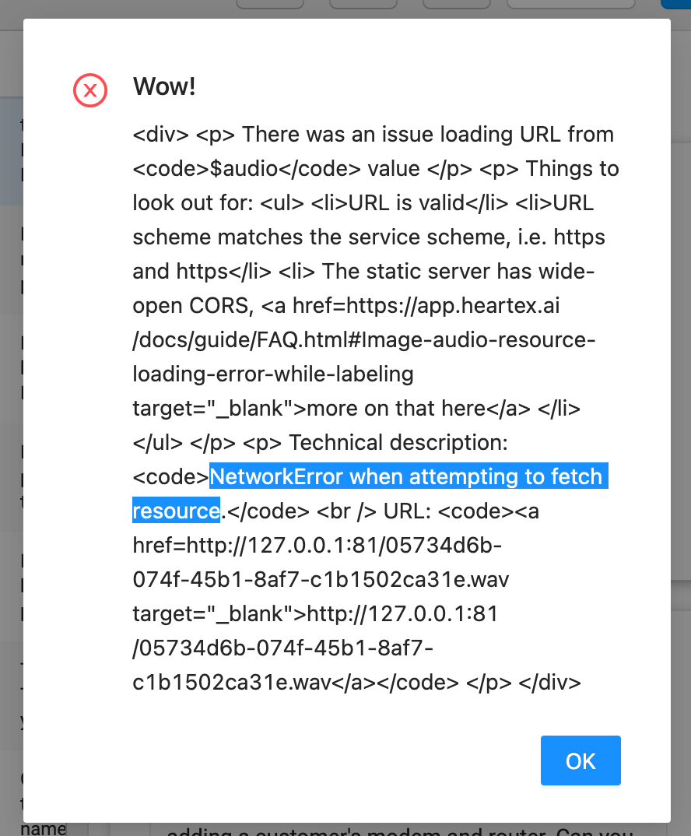691x836 pixels.
Task: Click the third dimmed toolbar button at top
Action: (x=456, y=4)
